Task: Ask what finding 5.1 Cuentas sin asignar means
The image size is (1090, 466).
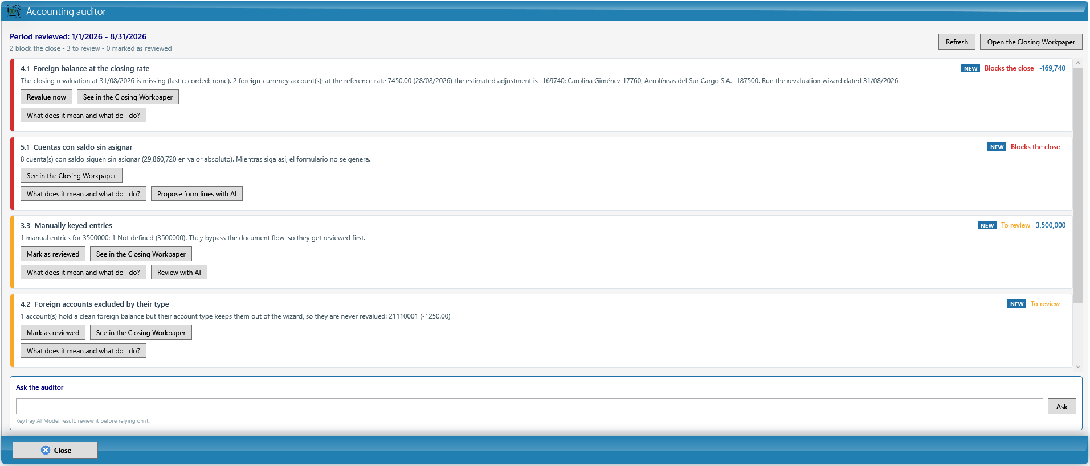Action: click(x=83, y=193)
